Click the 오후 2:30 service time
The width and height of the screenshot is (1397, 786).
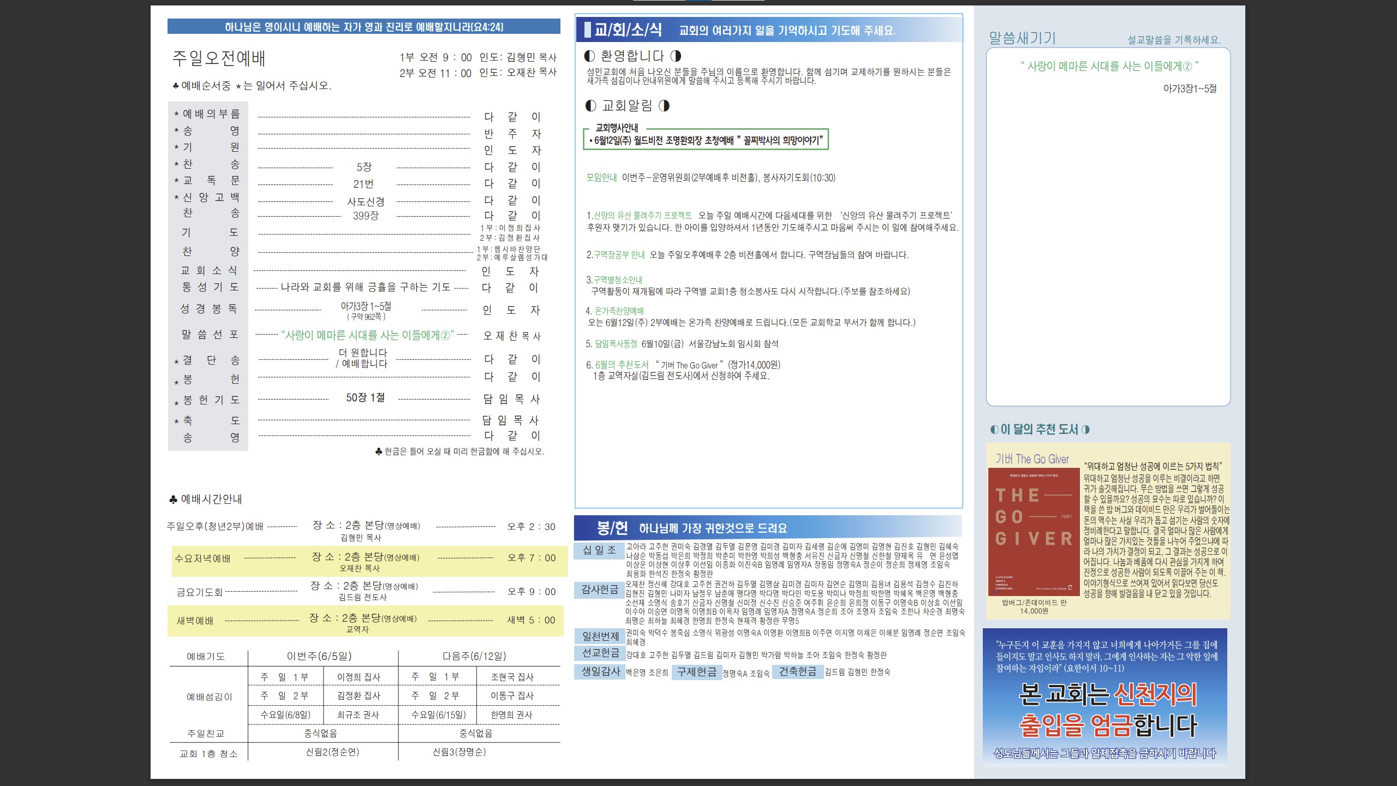(531, 527)
